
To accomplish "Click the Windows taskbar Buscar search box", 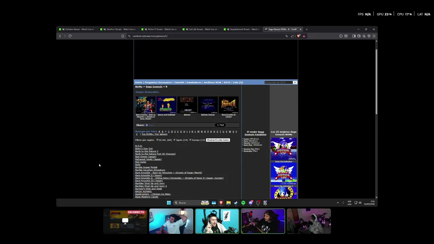I will click(192, 203).
